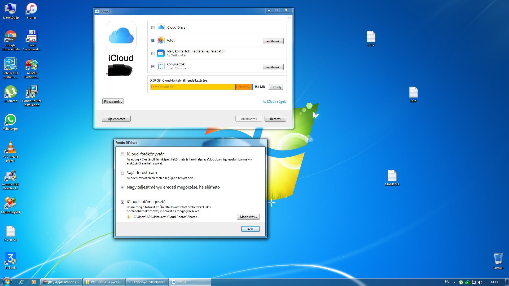Launch Internet Explorer from taskbar
Image resolution: width=509 pixels, height=286 pixels.
[21, 282]
